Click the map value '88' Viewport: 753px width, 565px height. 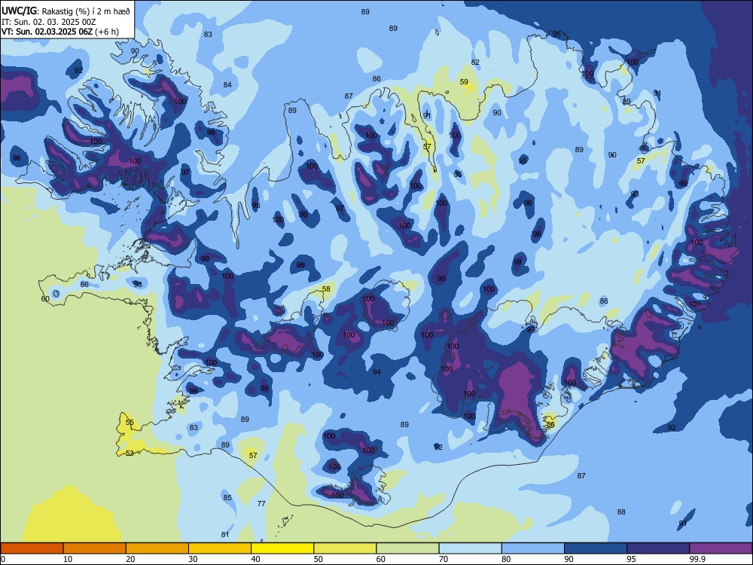click(x=621, y=512)
